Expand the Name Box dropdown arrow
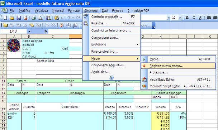The image size is (218, 130). coord(29,32)
